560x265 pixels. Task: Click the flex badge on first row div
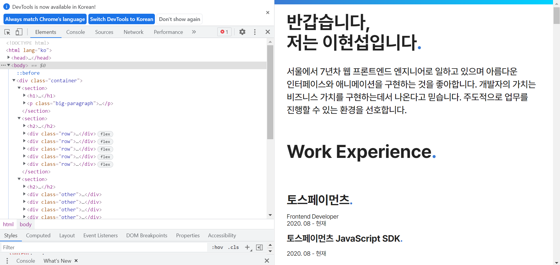pos(105,134)
